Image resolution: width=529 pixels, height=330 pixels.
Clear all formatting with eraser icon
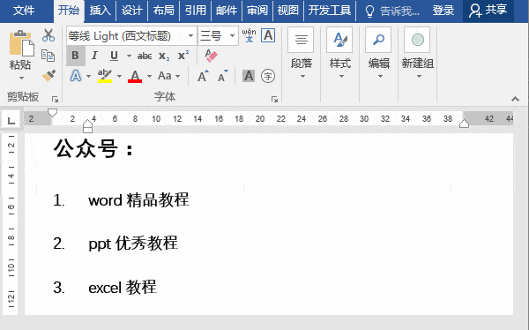[212, 56]
